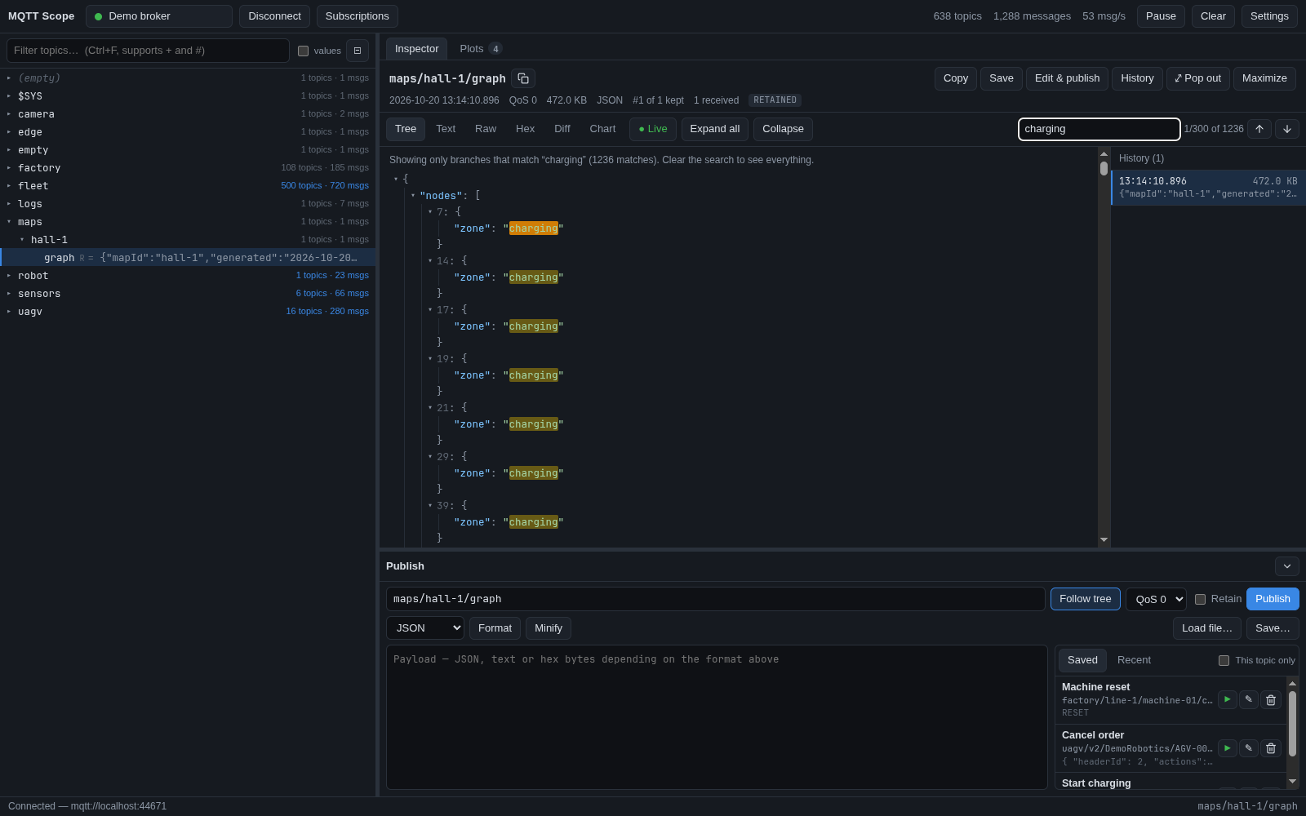
Task: Switch to the Plots tab
Action: pyautogui.click(x=481, y=49)
